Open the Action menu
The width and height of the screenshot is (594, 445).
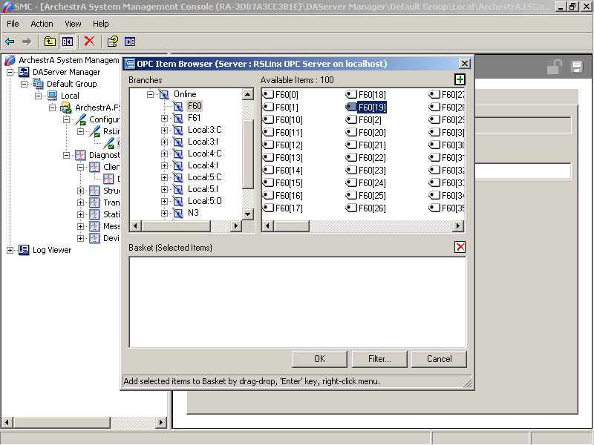[42, 24]
